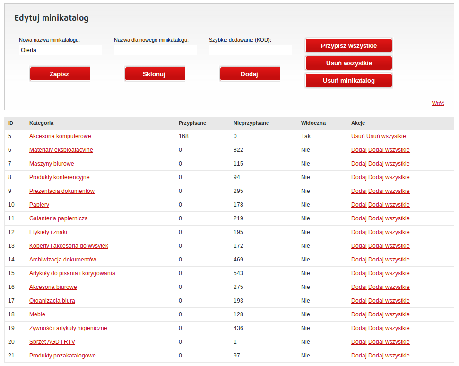Click Usuń wszystkie link for Akcesoria komputerowe

pyautogui.click(x=386, y=136)
